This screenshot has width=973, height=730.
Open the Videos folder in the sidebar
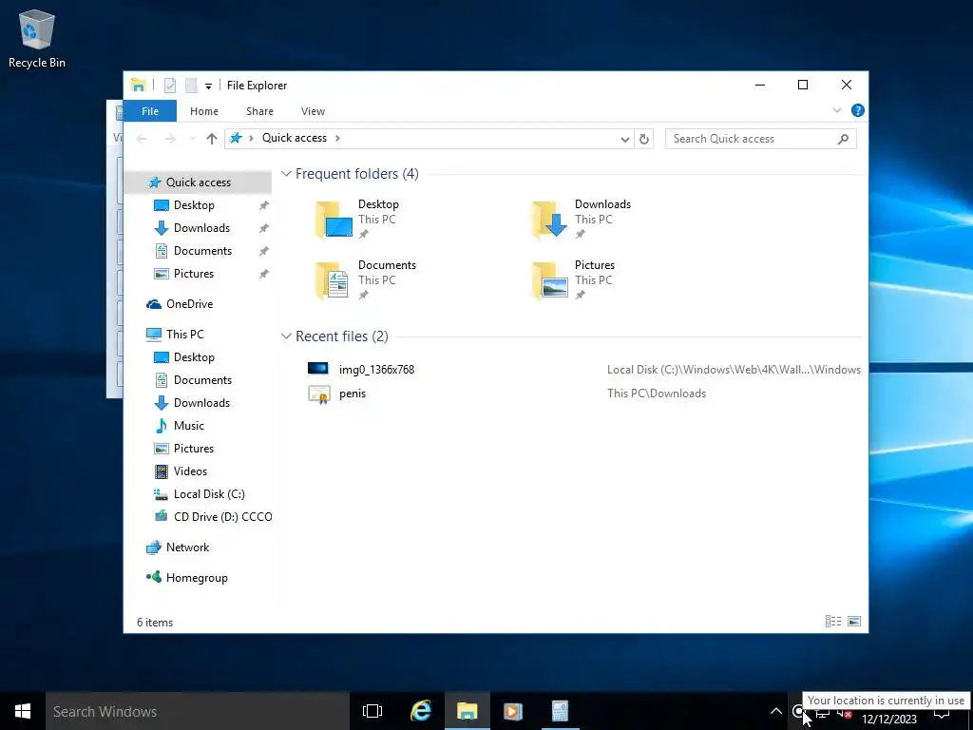click(190, 471)
